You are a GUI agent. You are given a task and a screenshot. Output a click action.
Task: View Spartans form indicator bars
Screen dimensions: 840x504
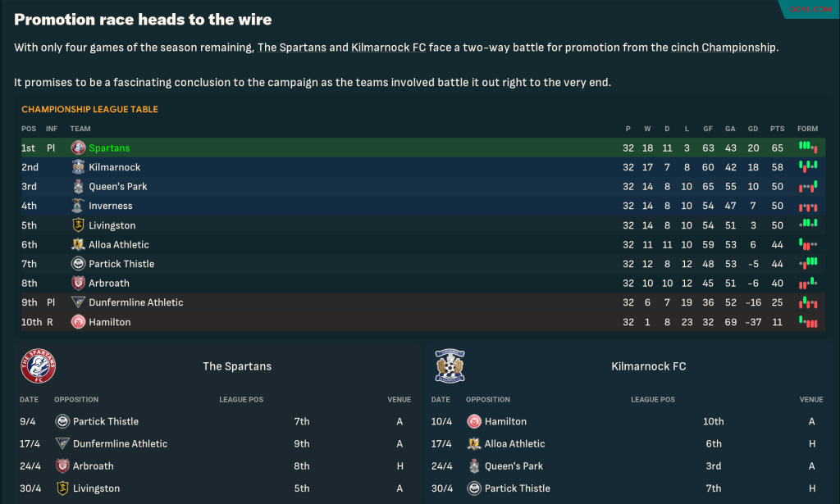[x=808, y=148]
